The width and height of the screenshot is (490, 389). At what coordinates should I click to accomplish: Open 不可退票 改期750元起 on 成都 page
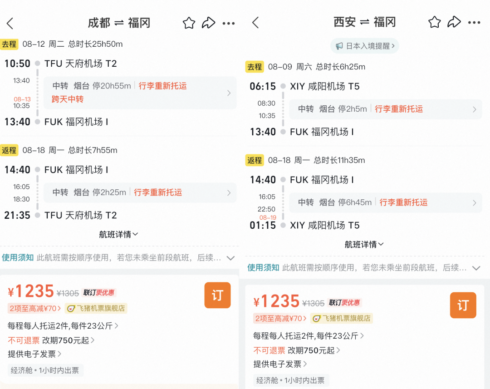click(x=51, y=340)
